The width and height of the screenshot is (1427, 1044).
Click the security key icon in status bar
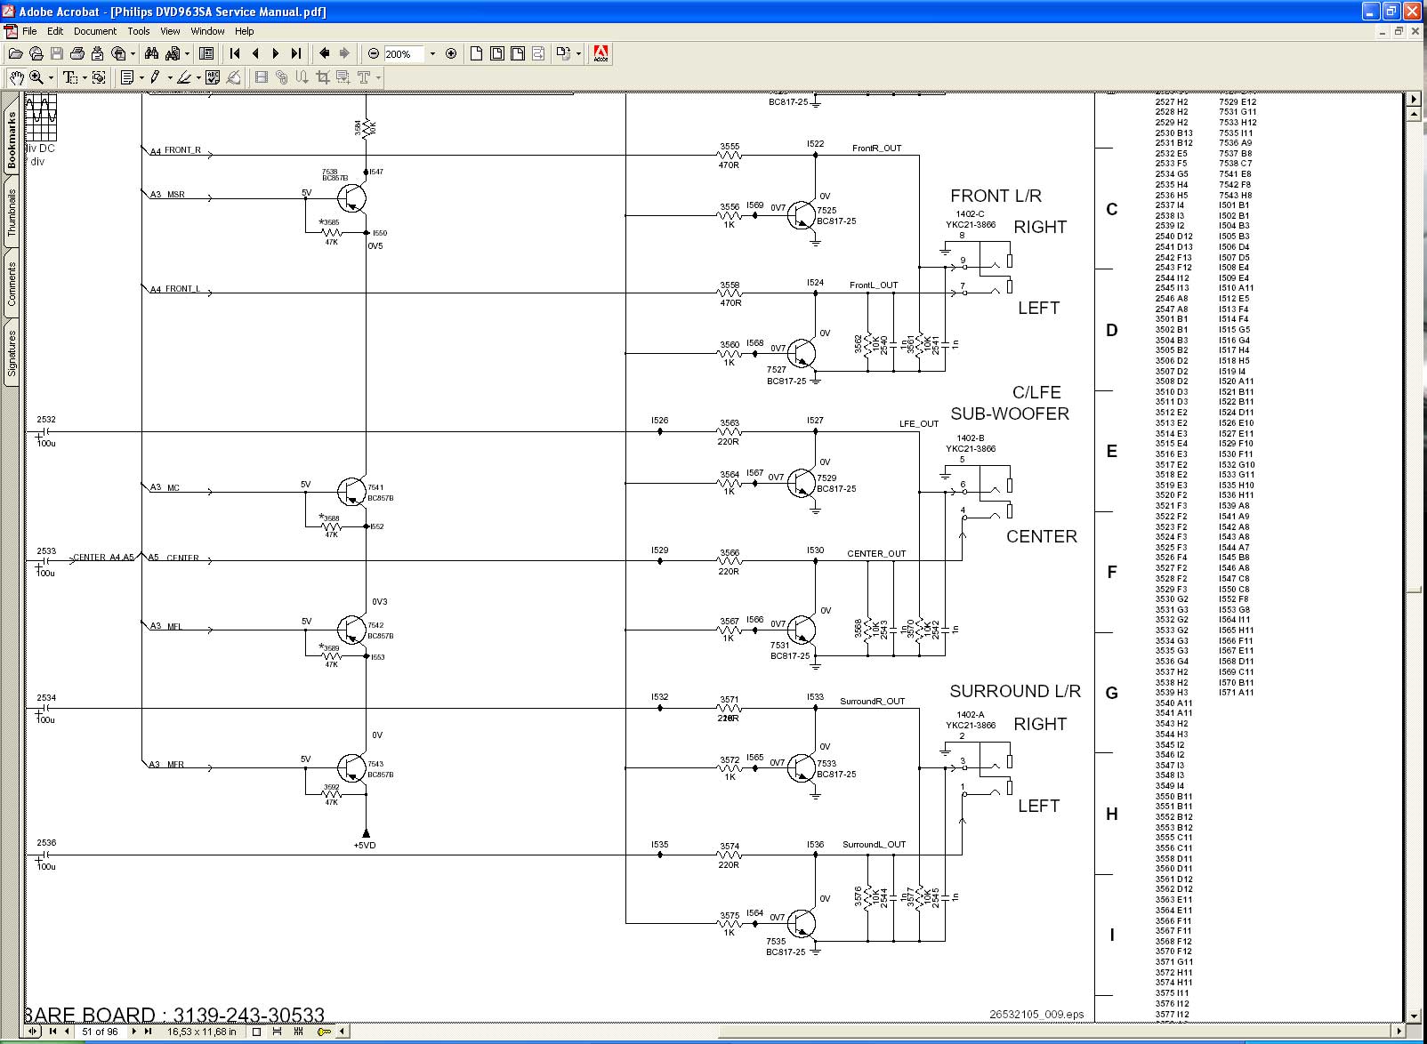coord(325,1032)
